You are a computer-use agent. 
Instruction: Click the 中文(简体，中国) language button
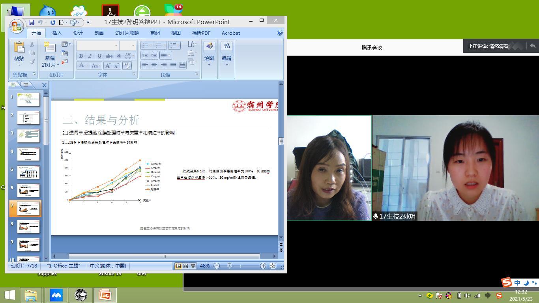pyautogui.click(x=108, y=266)
